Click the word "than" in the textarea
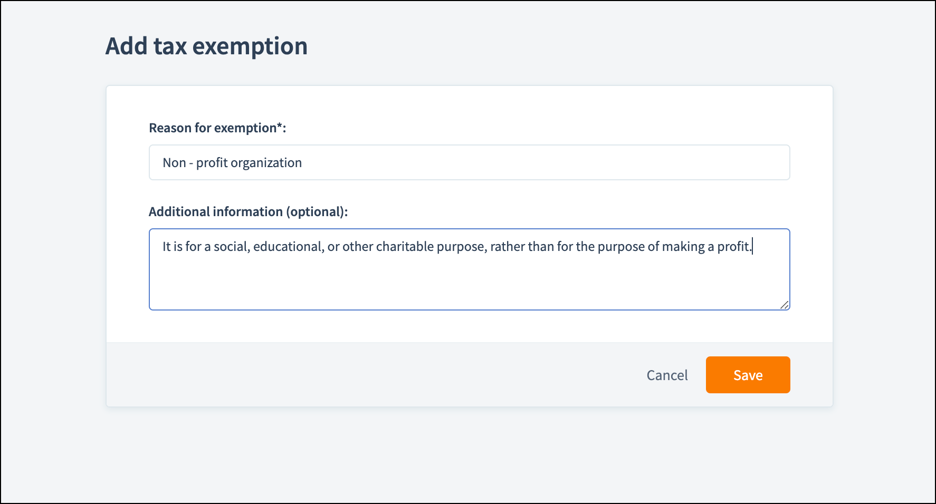936x504 pixels. pos(541,247)
